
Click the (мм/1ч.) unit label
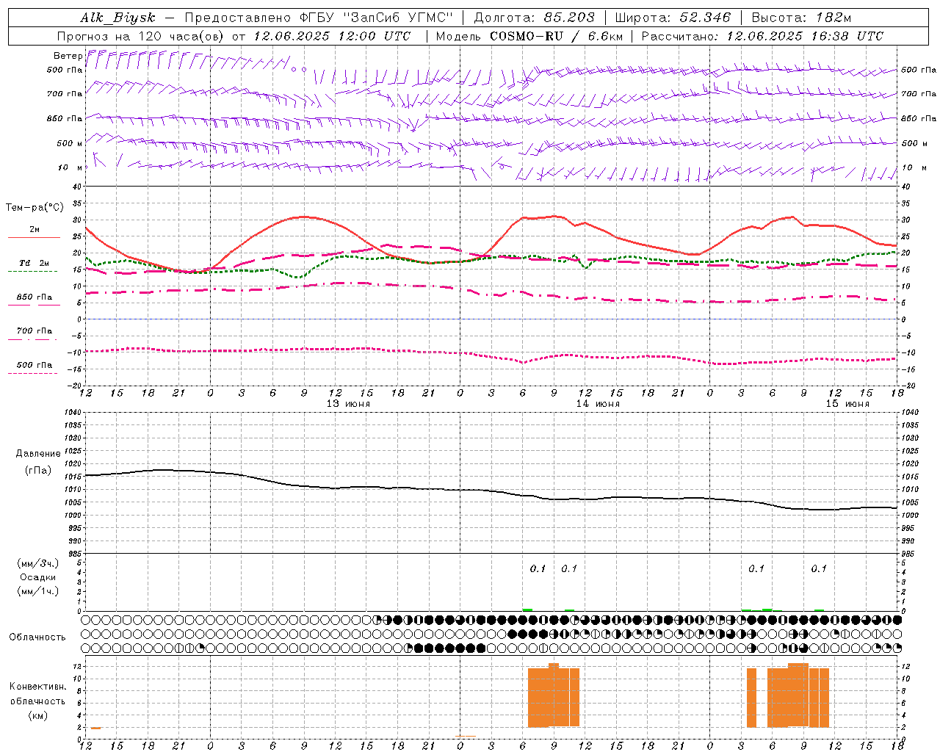tap(38, 591)
